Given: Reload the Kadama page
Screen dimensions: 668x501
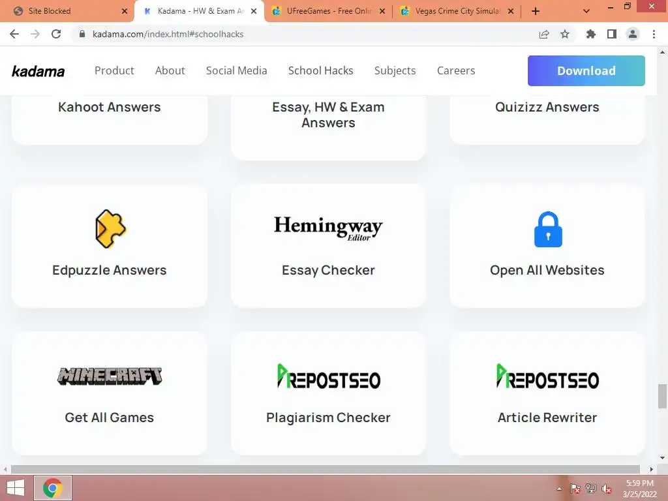Looking at the screenshot, I should click(x=56, y=34).
